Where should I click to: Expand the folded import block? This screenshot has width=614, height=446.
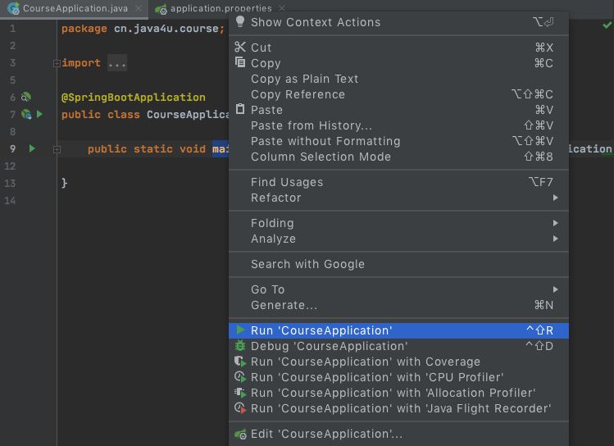click(57, 63)
